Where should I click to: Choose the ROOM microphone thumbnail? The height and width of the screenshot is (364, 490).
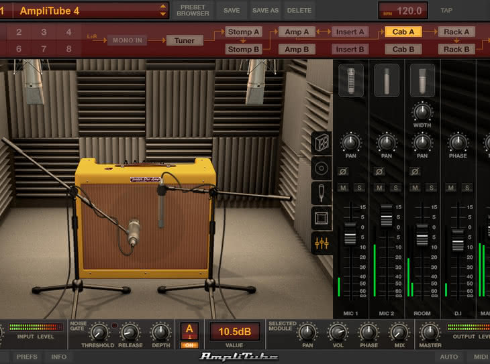(422, 80)
